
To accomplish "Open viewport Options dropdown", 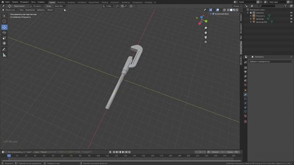I will pyautogui.click(x=237, y=6).
